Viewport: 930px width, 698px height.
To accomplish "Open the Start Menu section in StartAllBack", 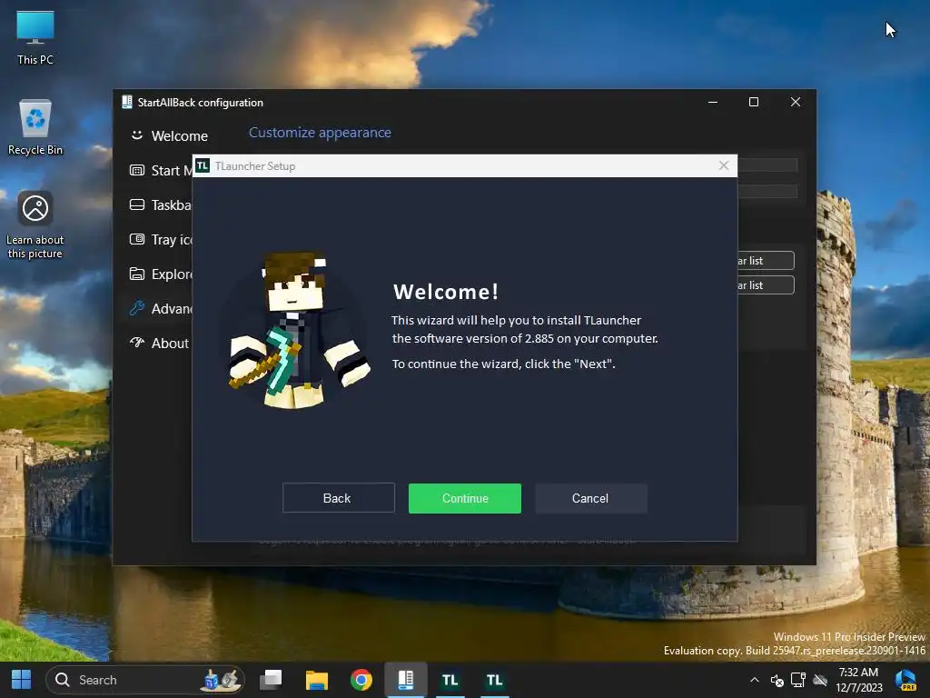I will coord(161,170).
